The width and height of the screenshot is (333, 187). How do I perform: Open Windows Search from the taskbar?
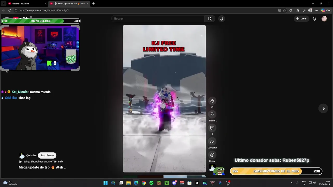point(113,183)
